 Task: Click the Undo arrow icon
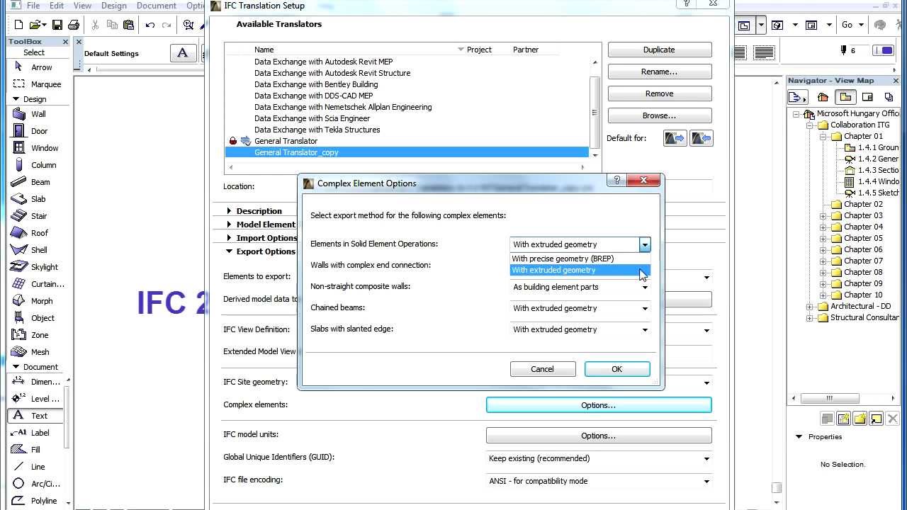(x=150, y=25)
